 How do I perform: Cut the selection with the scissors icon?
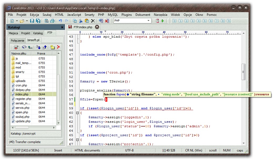tap(81, 21)
